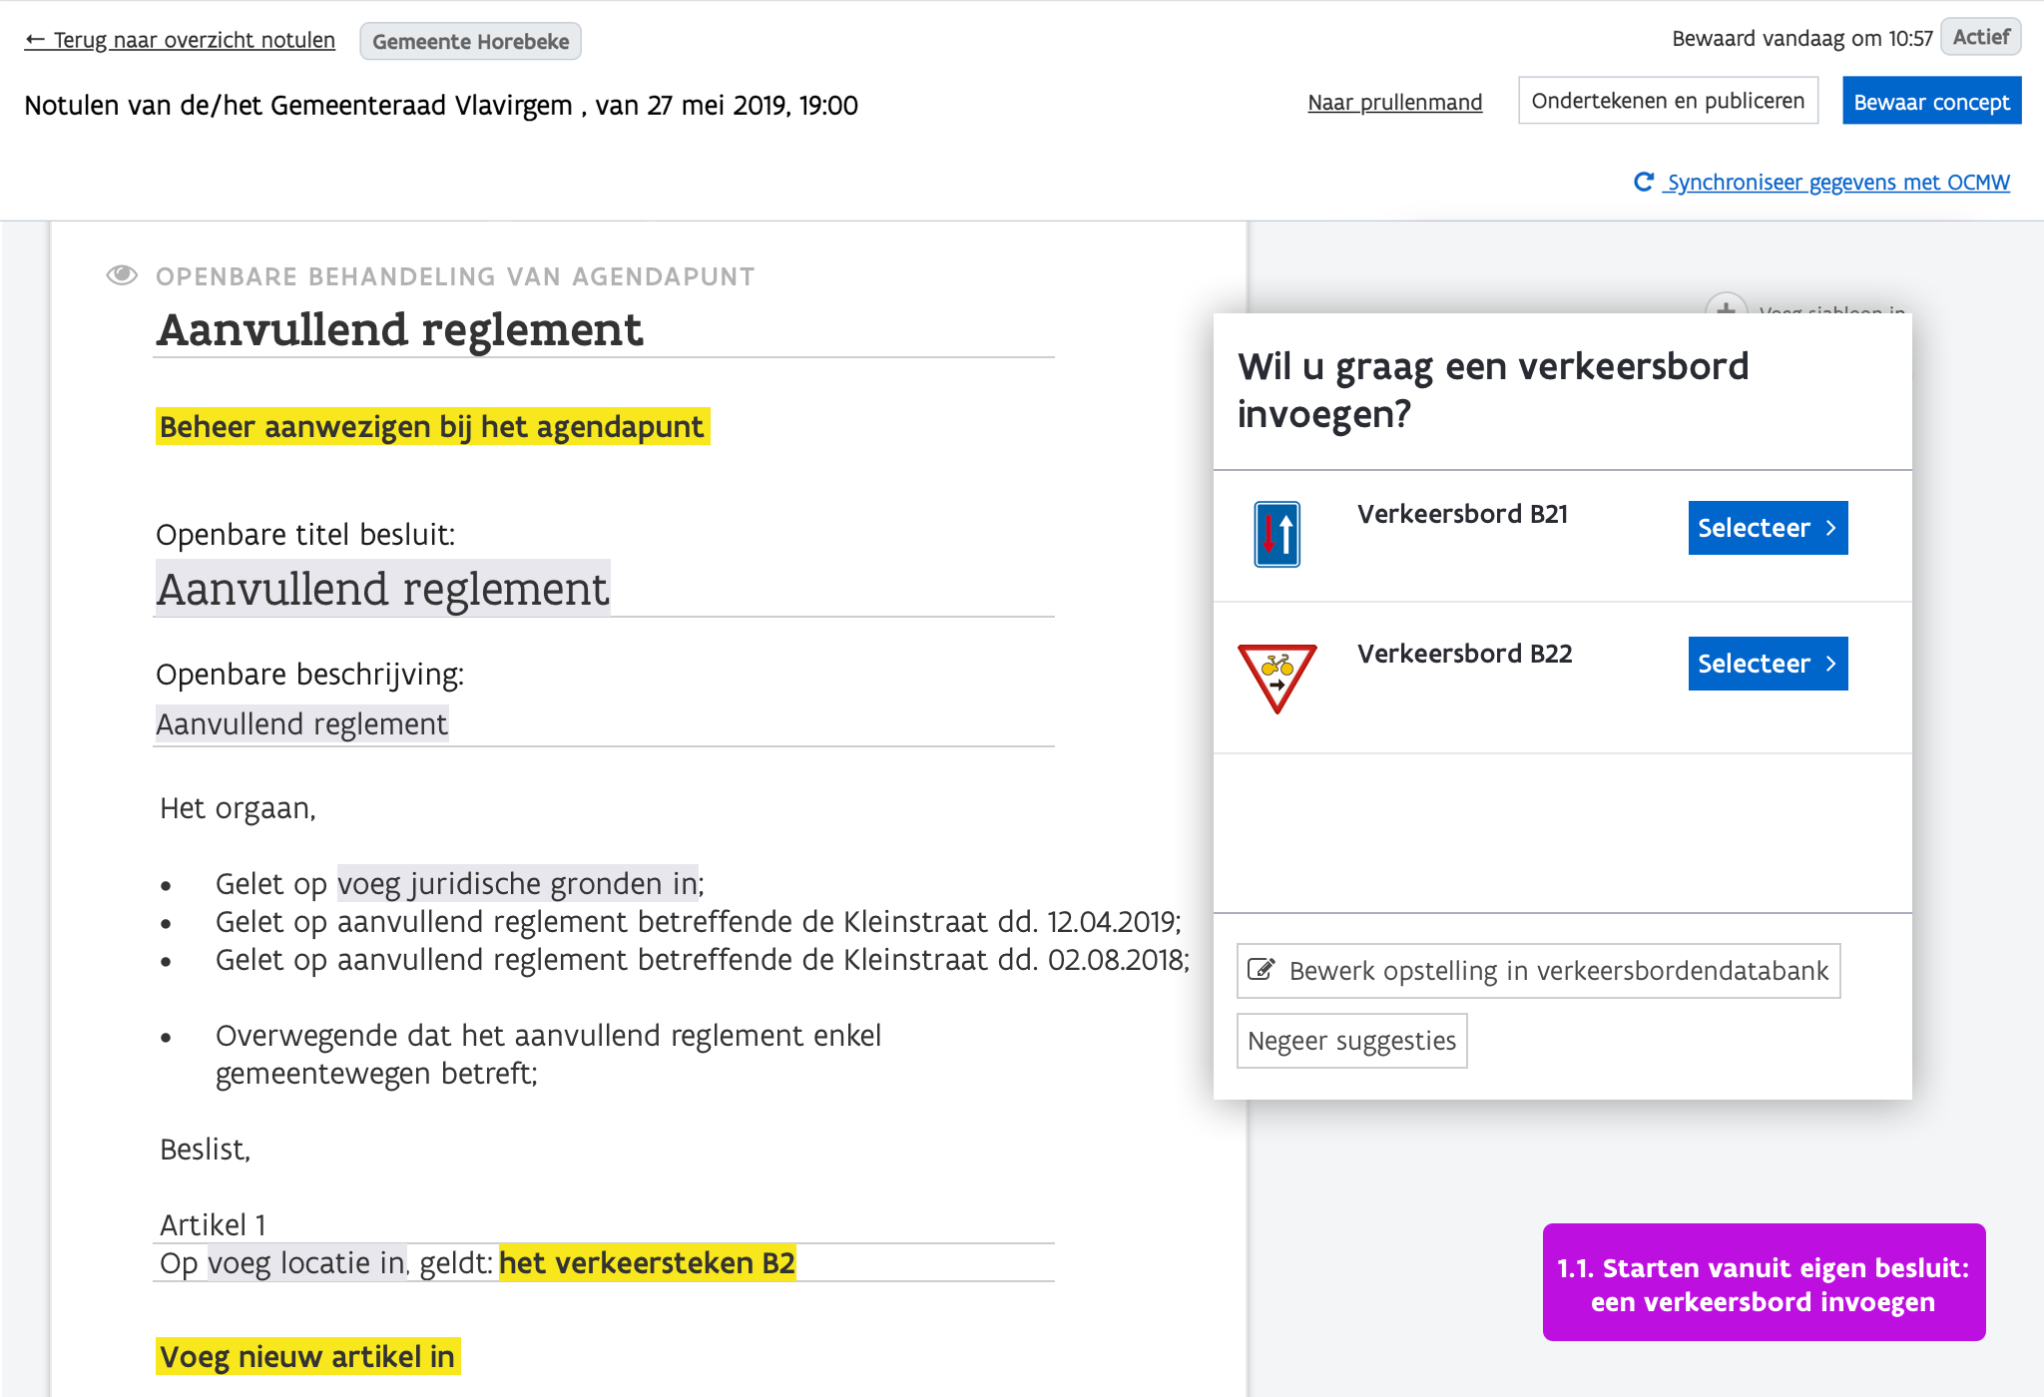The height and width of the screenshot is (1397, 2044).
Task: Click the Gemeente Horebeke tag
Action: click(470, 41)
